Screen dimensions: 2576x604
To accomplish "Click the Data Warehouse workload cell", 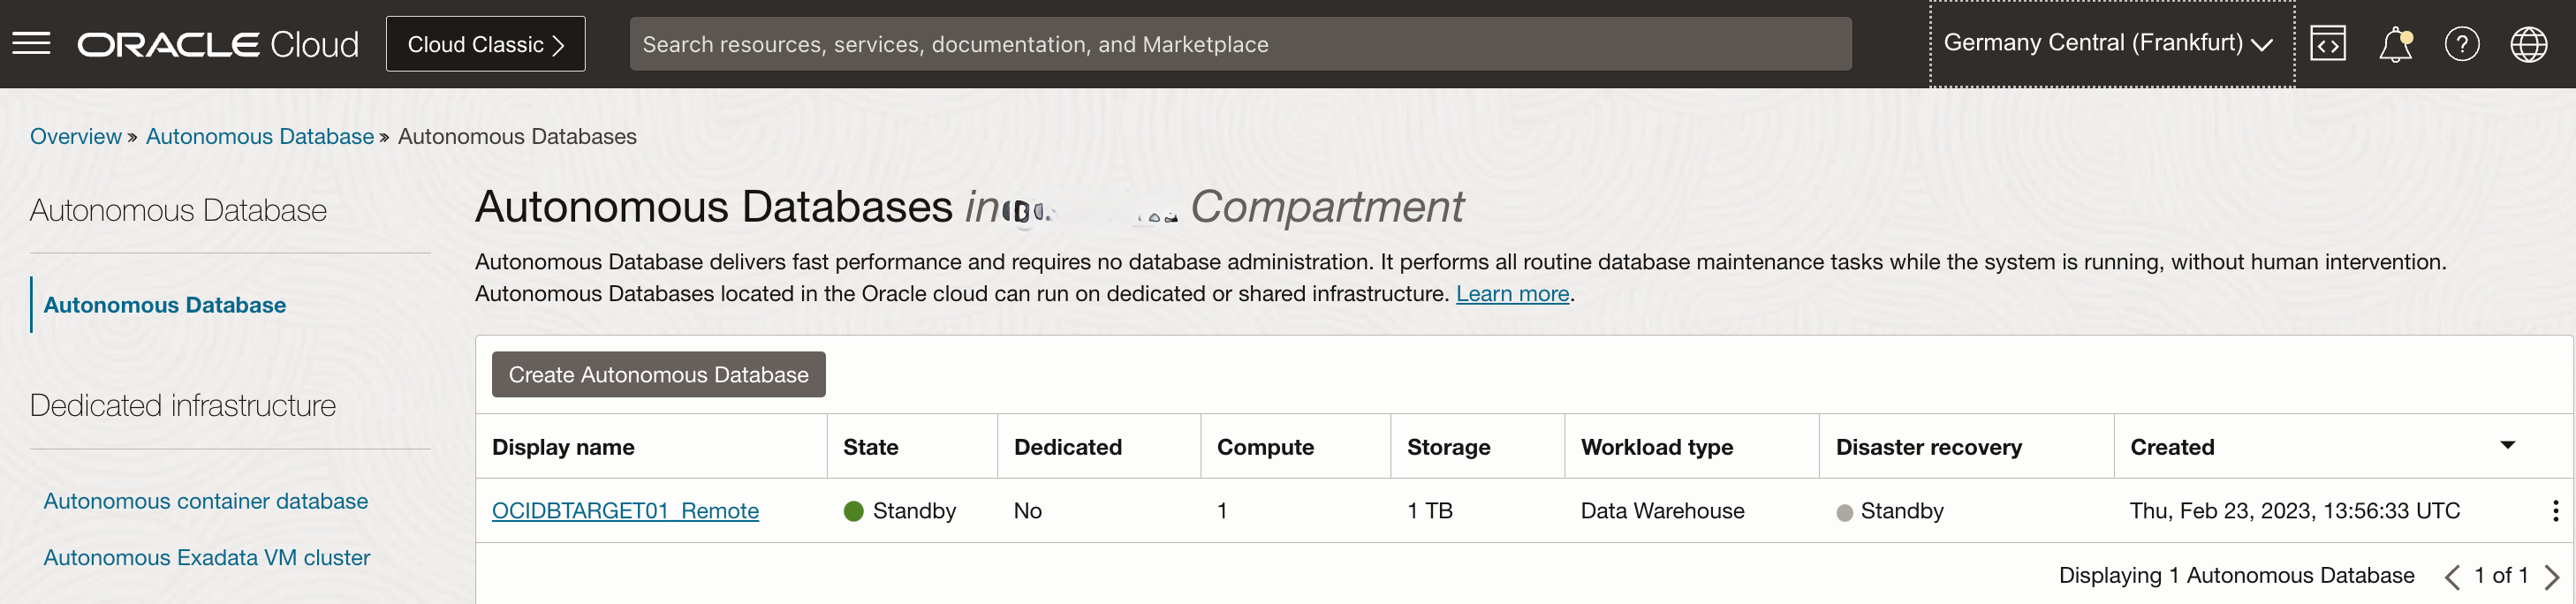I will click(1662, 511).
